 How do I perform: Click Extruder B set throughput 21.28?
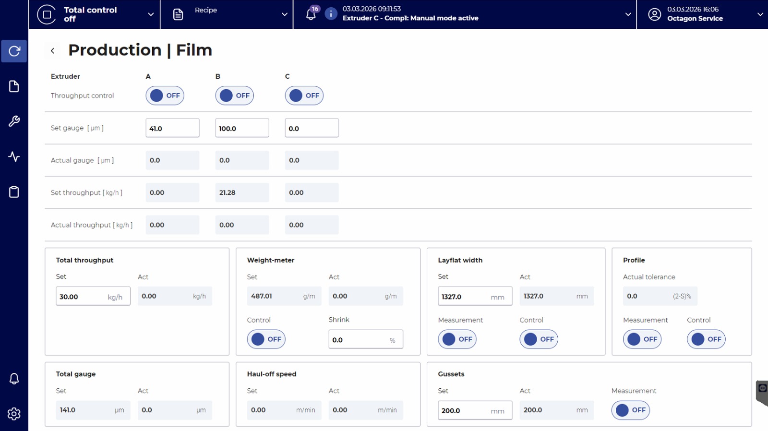coord(242,192)
